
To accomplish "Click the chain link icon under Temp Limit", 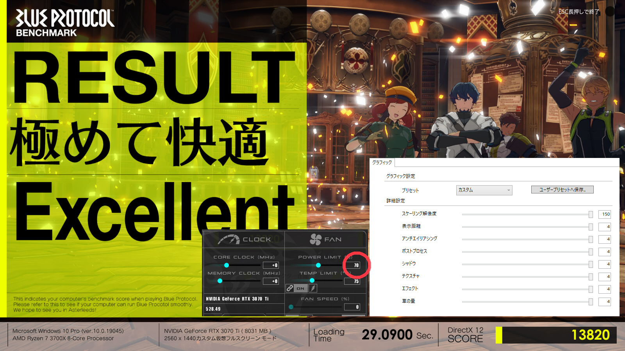I will [x=290, y=288].
